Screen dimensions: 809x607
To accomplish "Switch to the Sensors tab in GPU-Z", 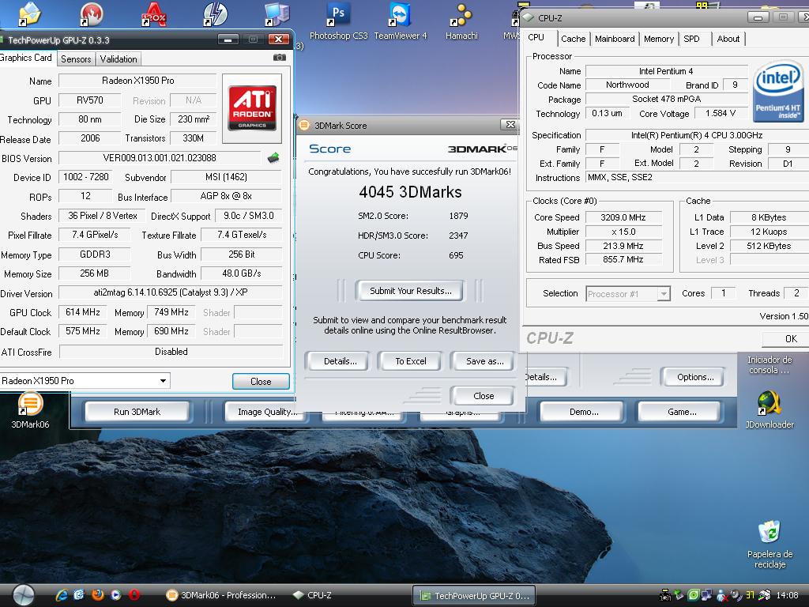I will click(x=76, y=58).
